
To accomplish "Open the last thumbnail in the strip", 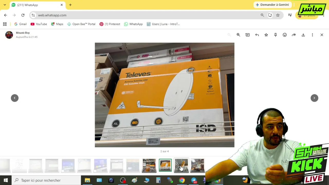I will point(197,165).
